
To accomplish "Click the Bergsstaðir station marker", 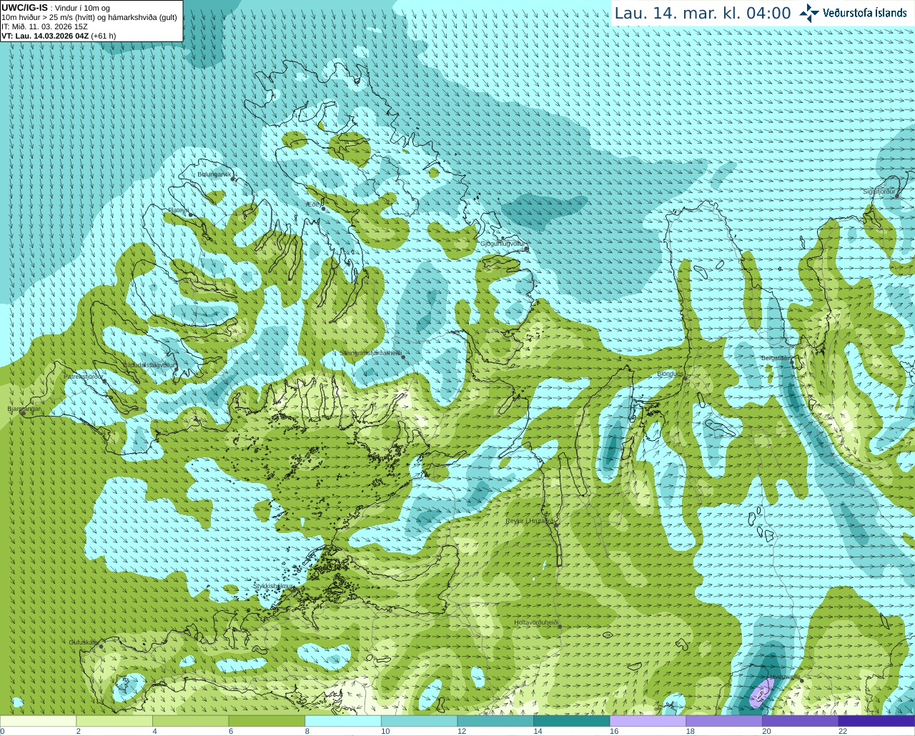I will coord(792,362).
